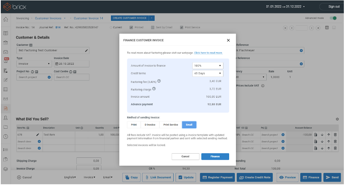Open the Amount of invoice to finance dropdown
The width and height of the screenshot is (345, 185).
[x=207, y=65]
